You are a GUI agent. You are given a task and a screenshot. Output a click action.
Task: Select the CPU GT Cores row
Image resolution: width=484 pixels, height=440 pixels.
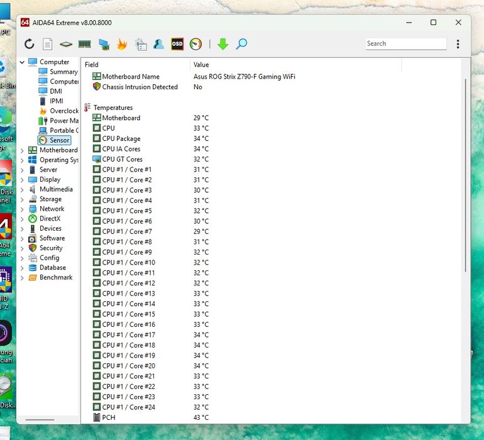click(241, 159)
